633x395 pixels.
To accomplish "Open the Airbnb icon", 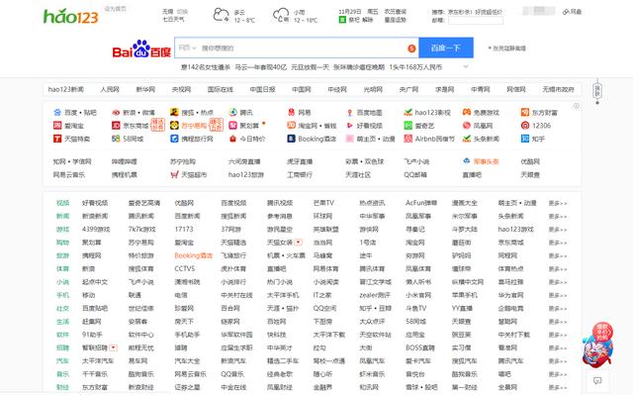I will tap(408, 139).
